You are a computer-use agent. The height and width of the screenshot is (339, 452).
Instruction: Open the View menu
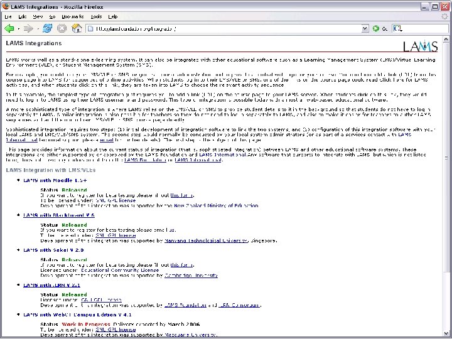point(38,17)
